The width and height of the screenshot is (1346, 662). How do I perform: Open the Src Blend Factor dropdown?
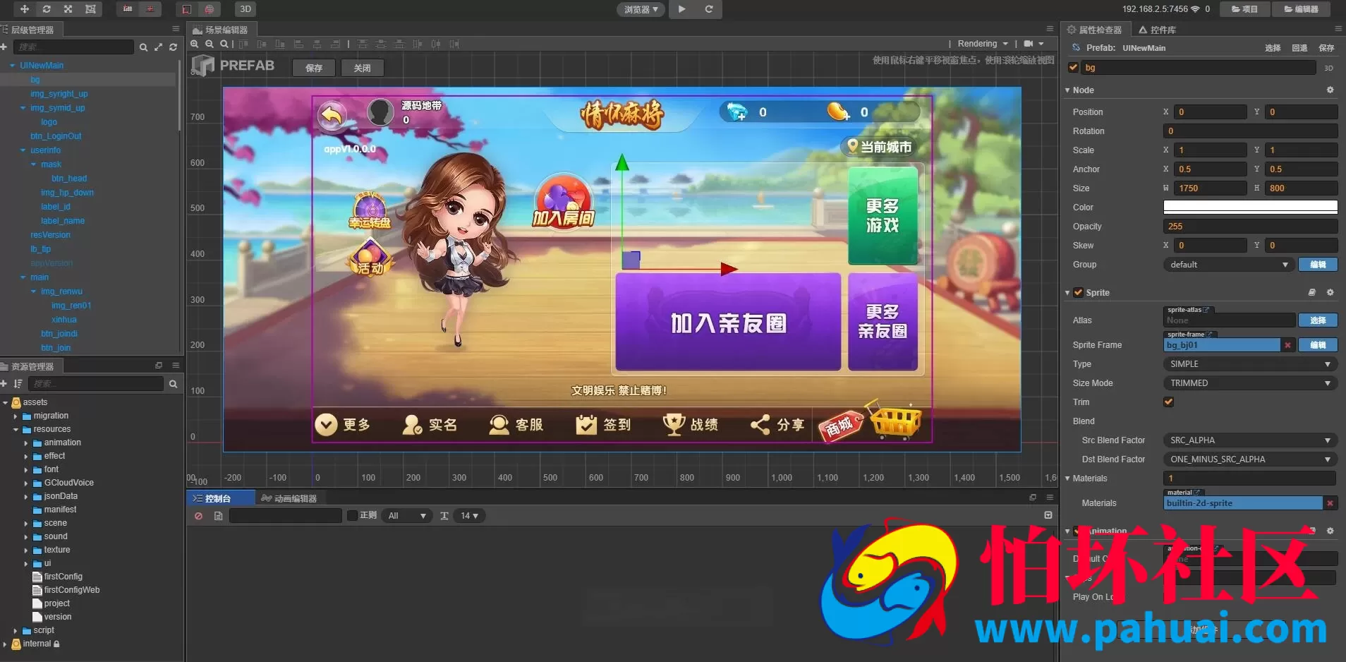pyautogui.click(x=1250, y=440)
